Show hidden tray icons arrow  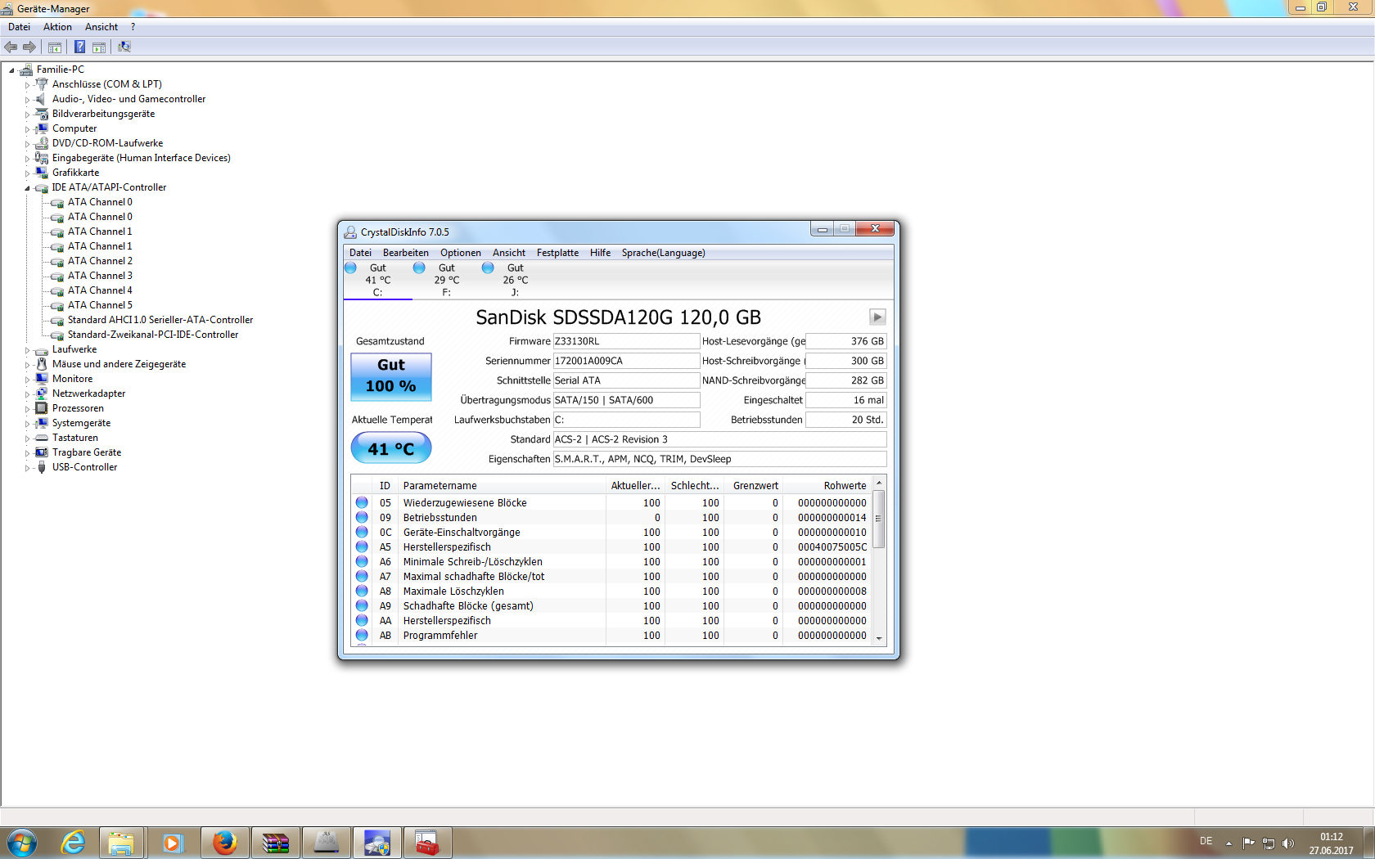1228,843
